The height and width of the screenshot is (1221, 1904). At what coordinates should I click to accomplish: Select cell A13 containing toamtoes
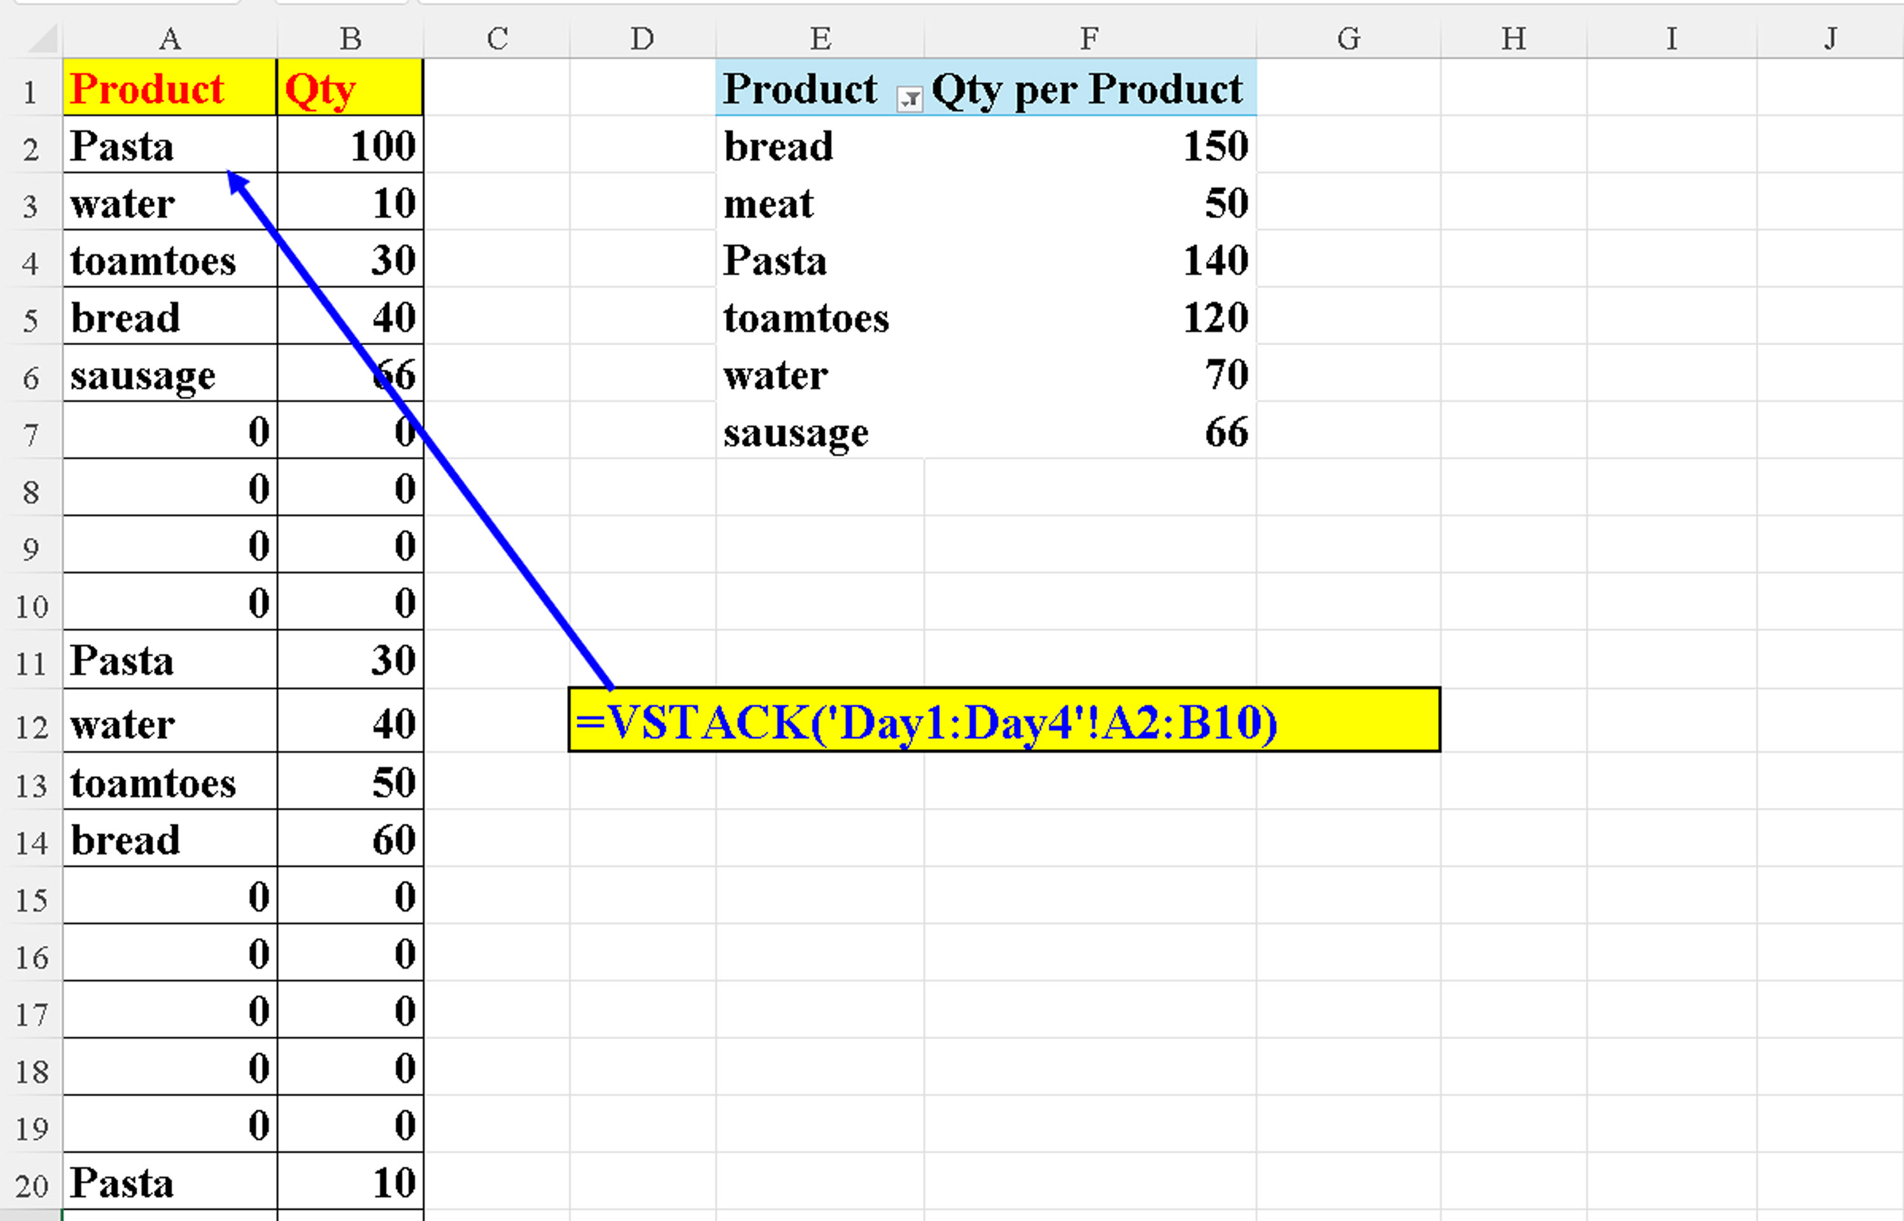click(x=170, y=781)
